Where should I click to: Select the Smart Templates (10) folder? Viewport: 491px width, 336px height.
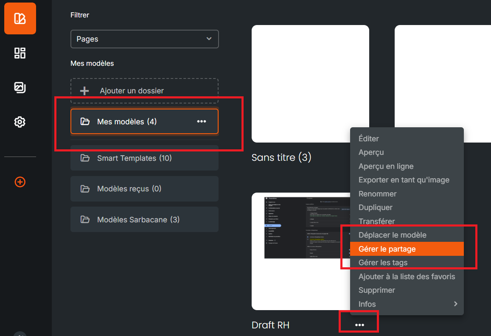click(144, 158)
